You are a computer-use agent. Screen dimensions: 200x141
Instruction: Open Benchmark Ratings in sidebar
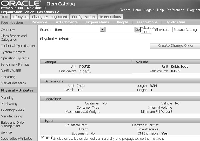coord(15,65)
